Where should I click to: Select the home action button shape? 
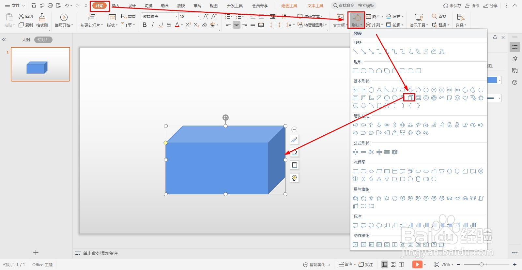pos(387,245)
